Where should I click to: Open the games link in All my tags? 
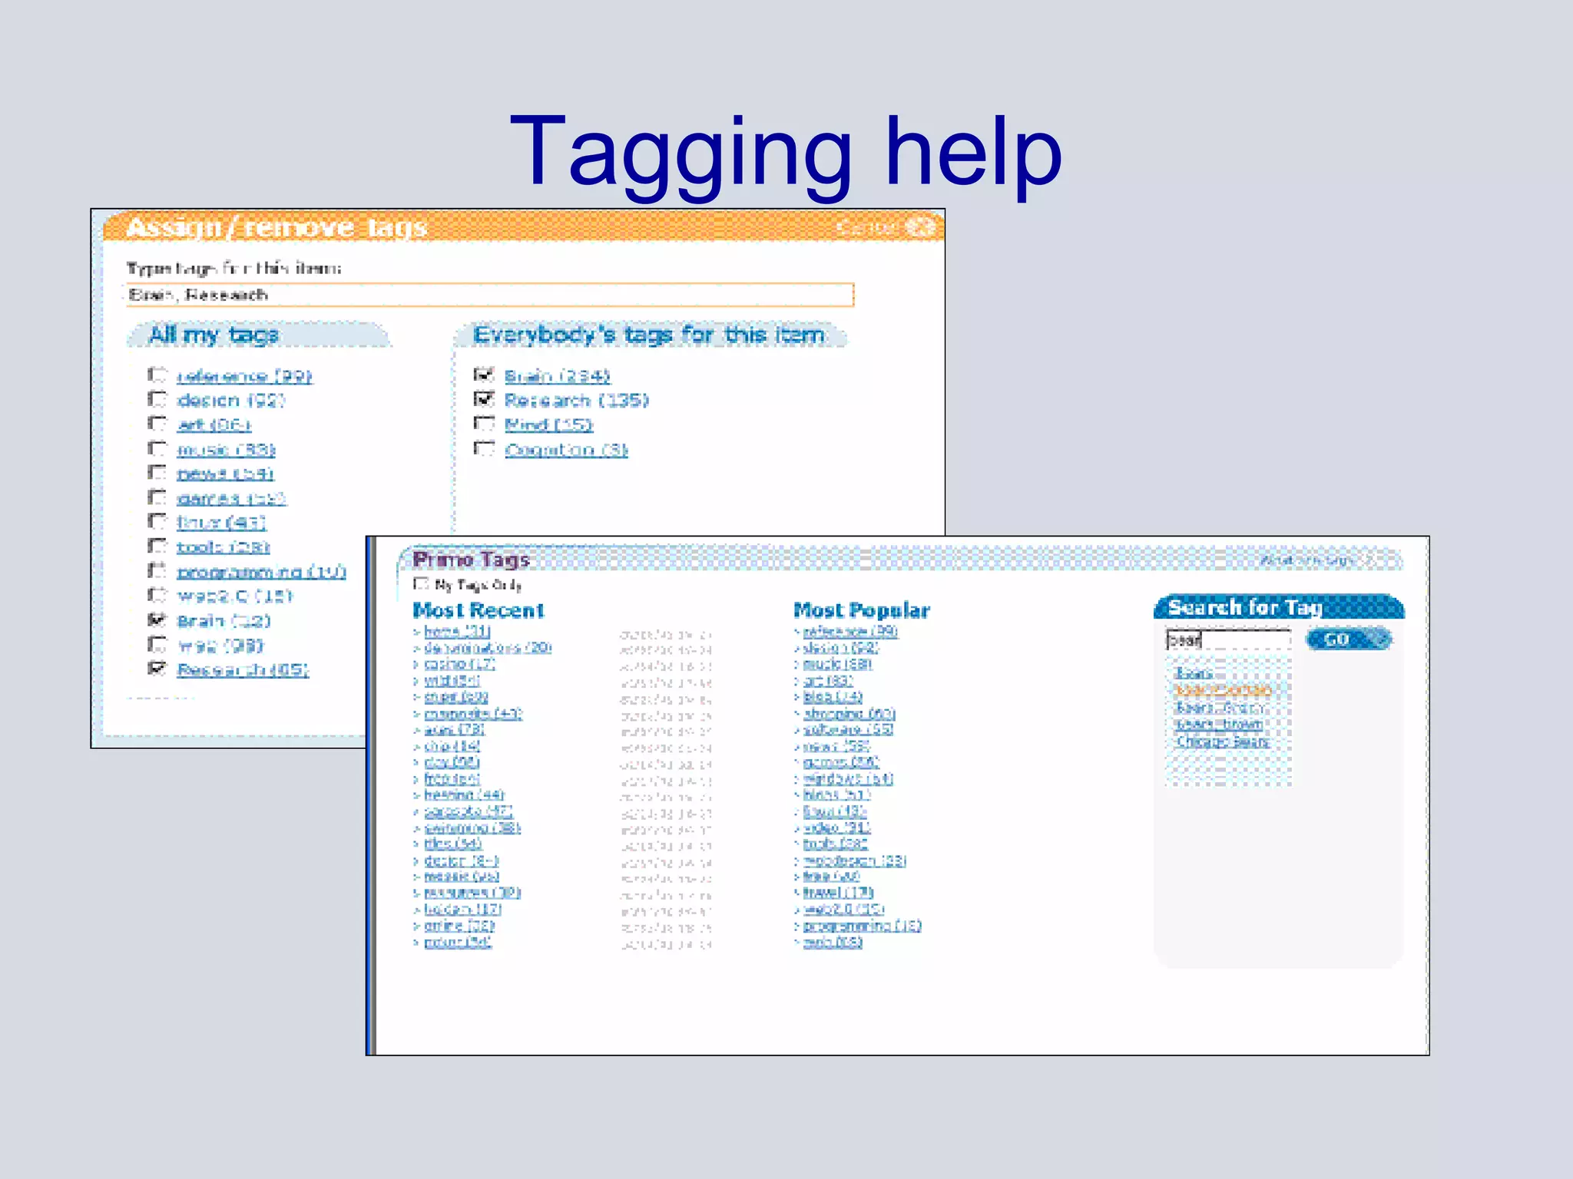[x=231, y=499]
